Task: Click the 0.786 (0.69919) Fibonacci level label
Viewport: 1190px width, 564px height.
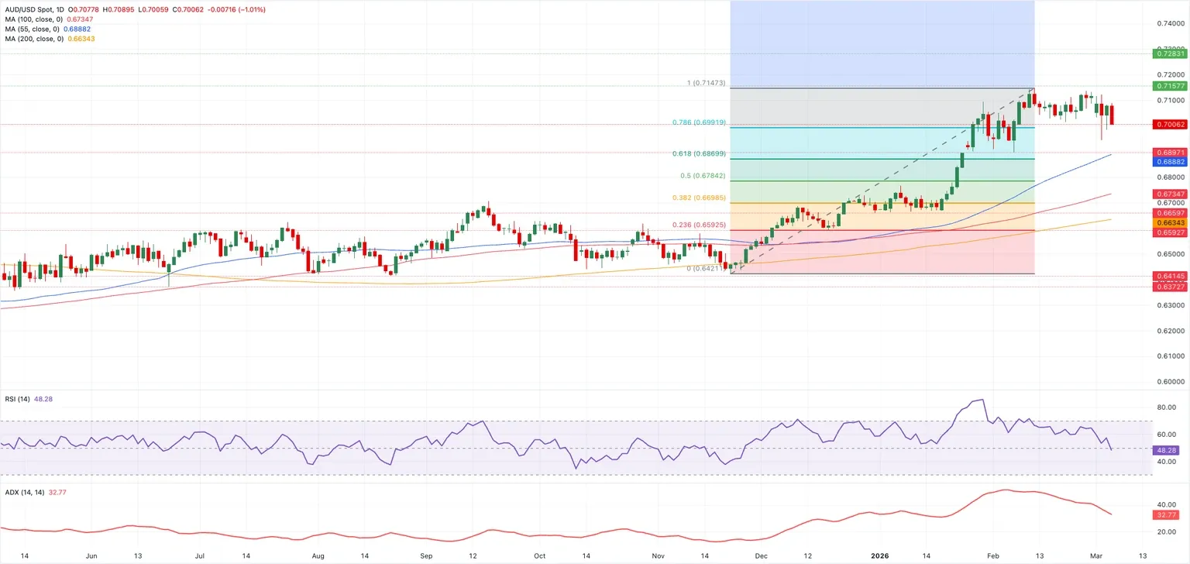Action: click(699, 122)
